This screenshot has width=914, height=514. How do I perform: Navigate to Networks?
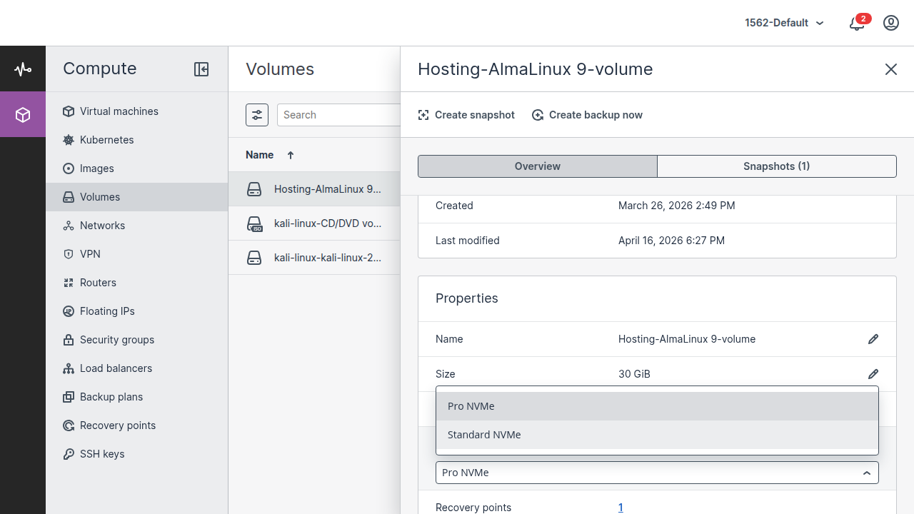point(136,226)
